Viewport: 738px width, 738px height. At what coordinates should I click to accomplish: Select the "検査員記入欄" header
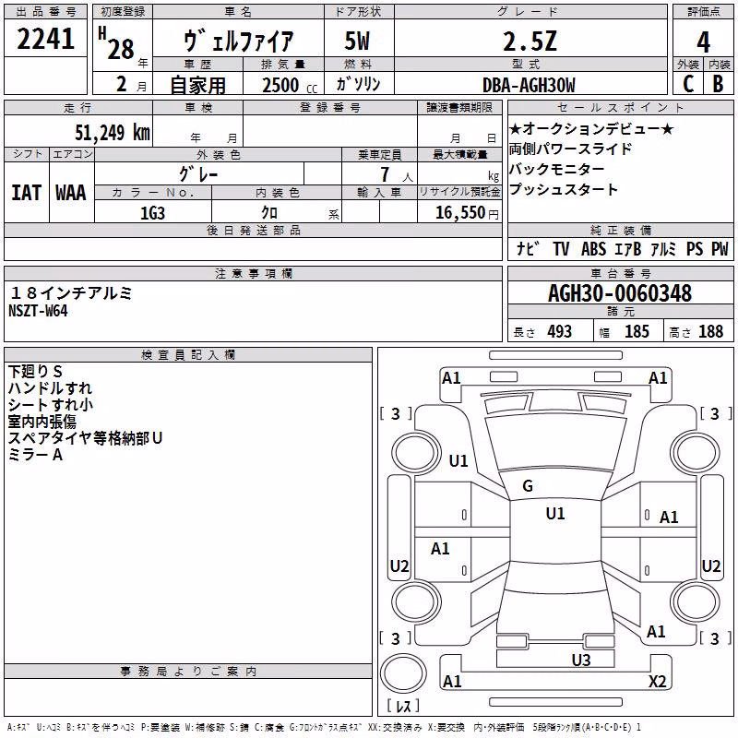188,354
